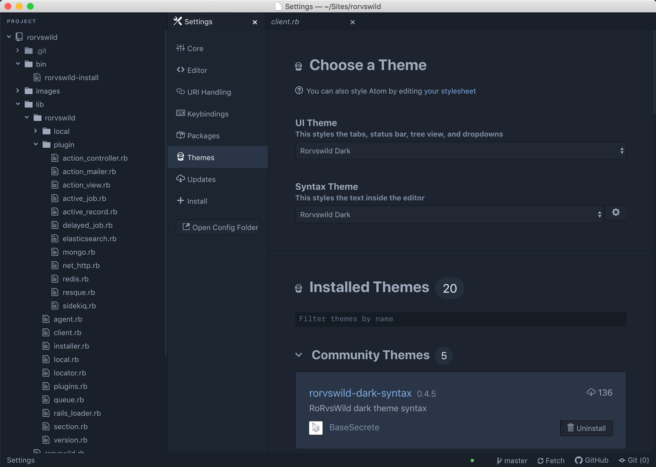Screen dimensions: 656x467
Task: Collapse the bin folder
Action: tap(18, 64)
